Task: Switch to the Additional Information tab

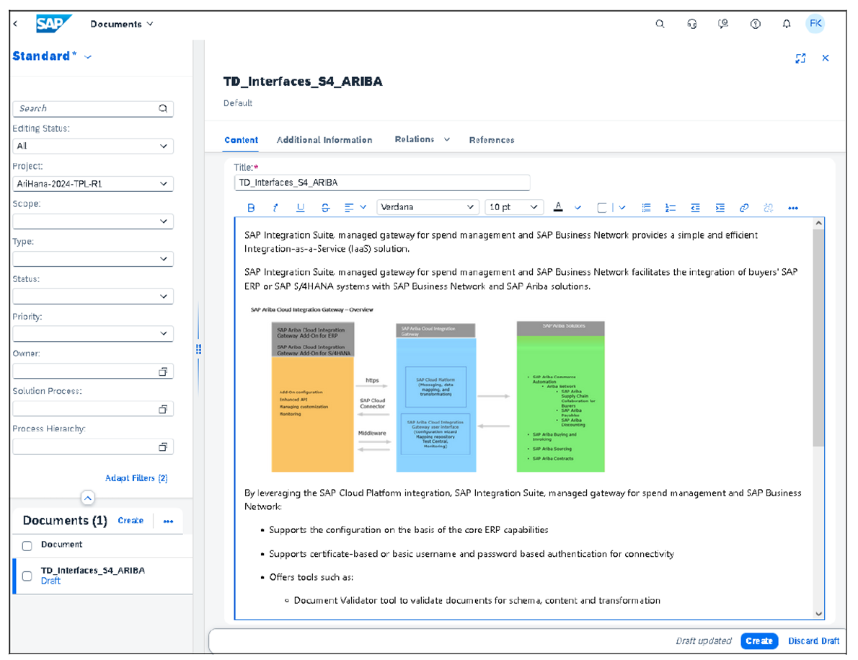Action: tap(324, 140)
